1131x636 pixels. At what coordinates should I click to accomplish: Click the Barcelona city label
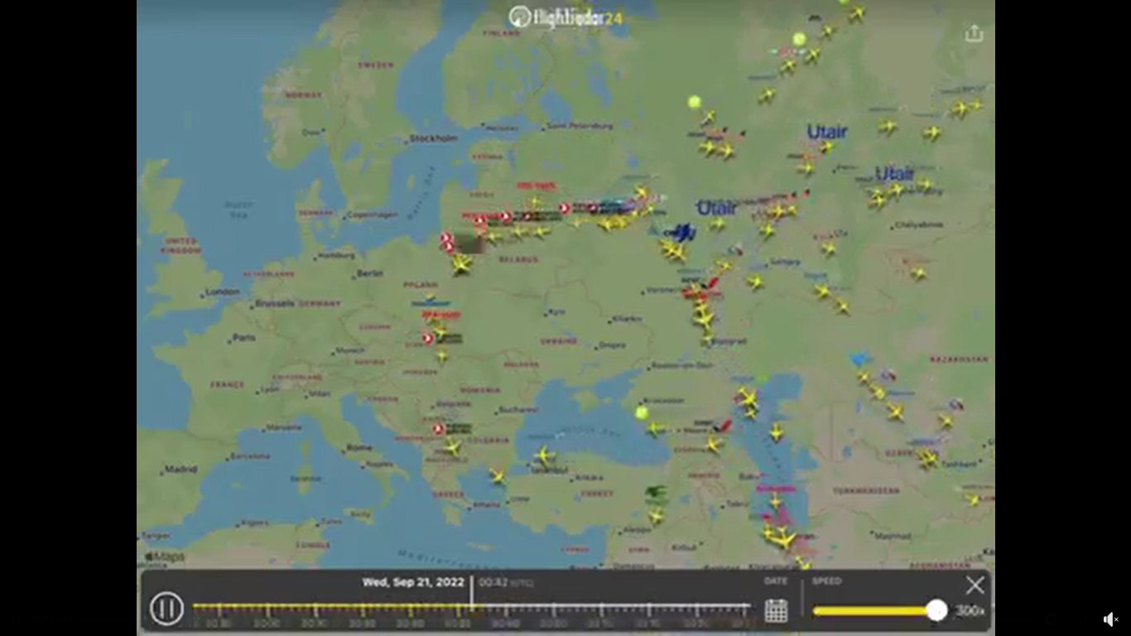[249, 455]
